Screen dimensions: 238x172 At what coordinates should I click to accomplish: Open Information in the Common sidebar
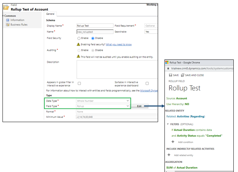(x=17, y=20)
